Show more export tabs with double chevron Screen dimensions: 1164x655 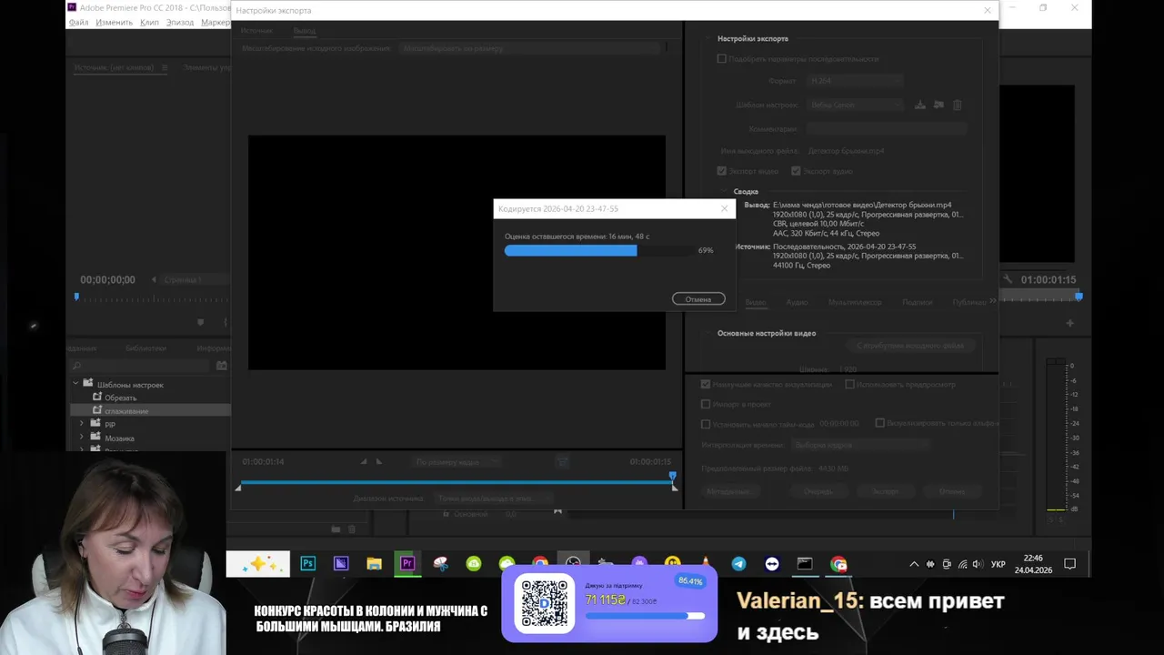[x=992, y=301]
